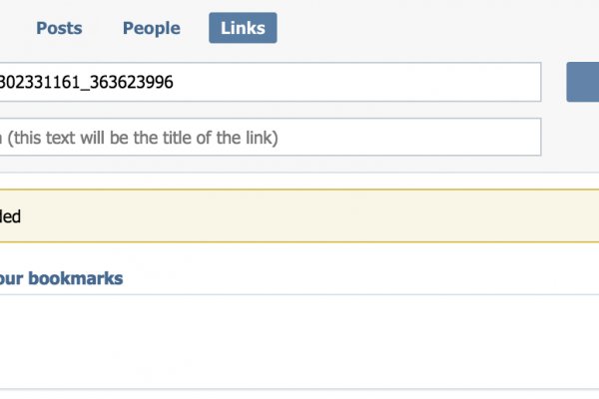599x399 pixels.
Task: Switch to the Posts tab
Action: (59, 28)
